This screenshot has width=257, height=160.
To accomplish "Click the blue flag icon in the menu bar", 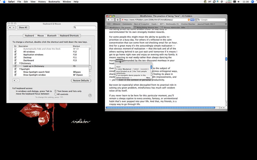I will [218, 2].
